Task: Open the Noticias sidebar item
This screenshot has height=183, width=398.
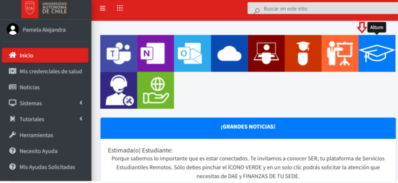Action: pyautogui.click(x=30, y=87)
